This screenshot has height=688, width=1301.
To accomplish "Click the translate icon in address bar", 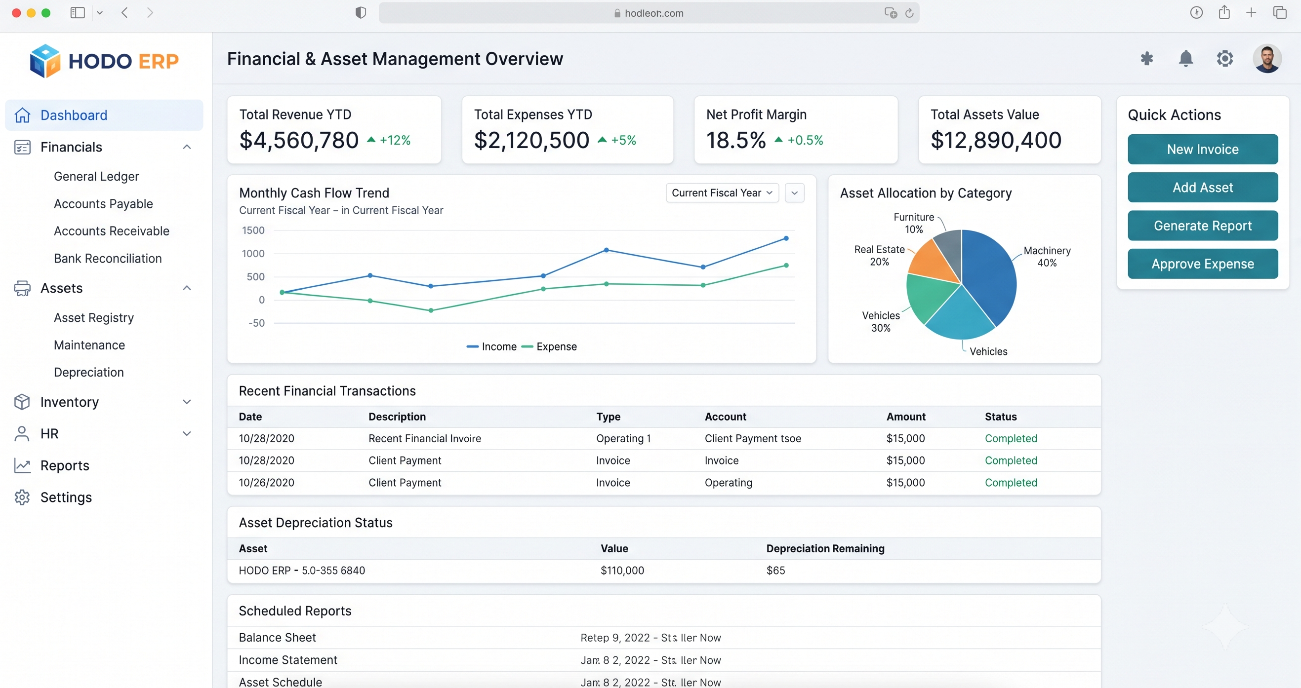I will click(x=891, y=13).
